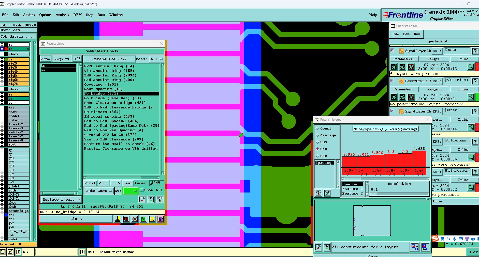Click first run icon for Power/Ground check

coord(394,97)
